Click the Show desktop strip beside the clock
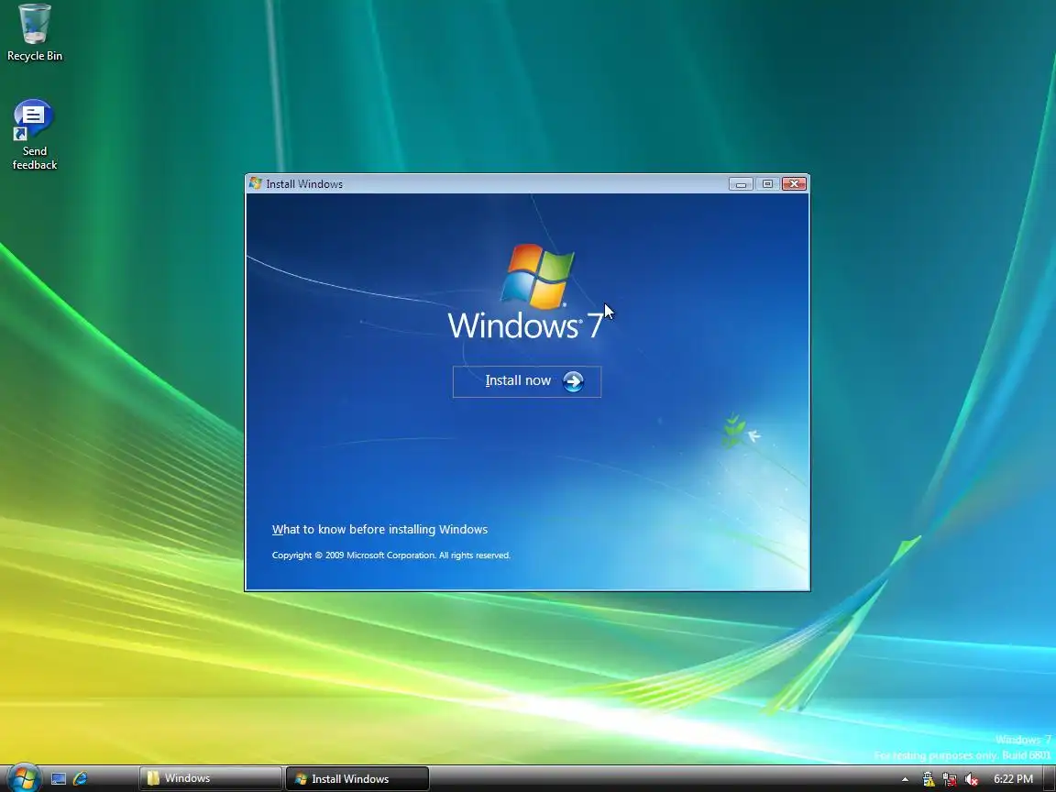 point(1050,778)
